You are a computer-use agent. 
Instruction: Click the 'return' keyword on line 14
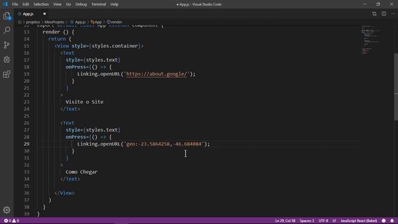coord(57,39)
